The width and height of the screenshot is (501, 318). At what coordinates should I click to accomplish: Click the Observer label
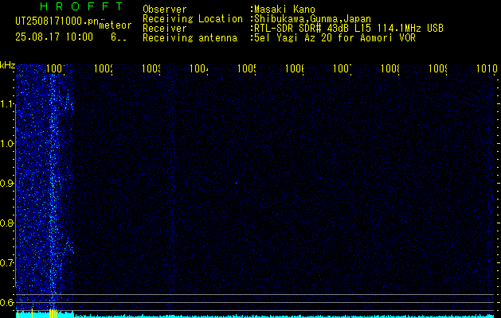click(x=165, y=10)
